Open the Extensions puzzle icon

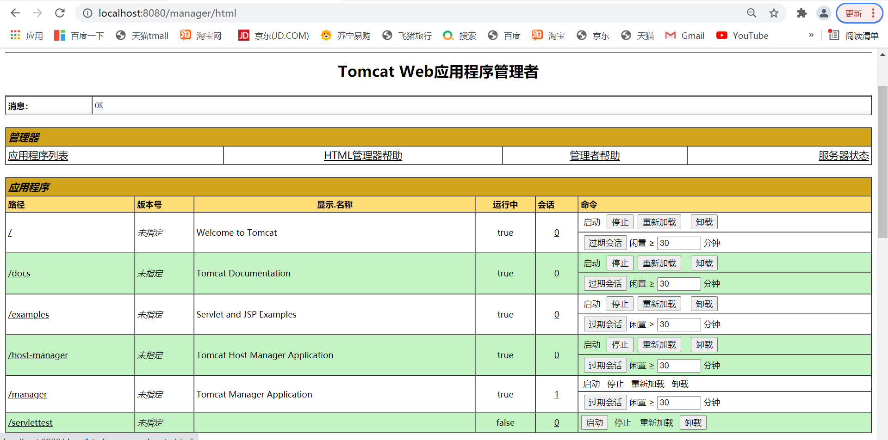tap(801, 13)
